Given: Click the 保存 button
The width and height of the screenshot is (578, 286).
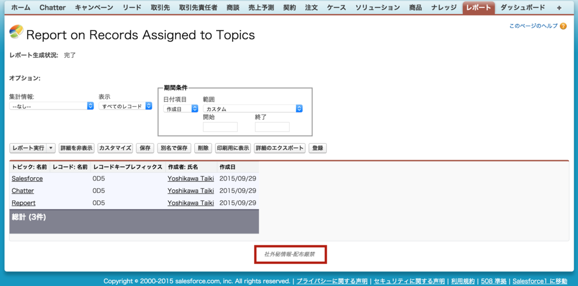Looking at the screenshot, I should click(145, 148).
